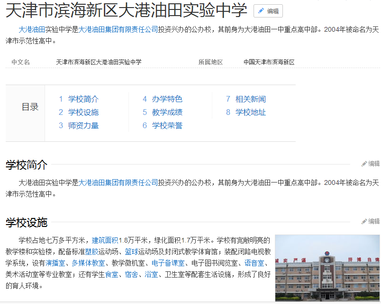
Task: Open 大港油田集团有限责任公司 link in 学校简介 section
Action: coord(118,182)
